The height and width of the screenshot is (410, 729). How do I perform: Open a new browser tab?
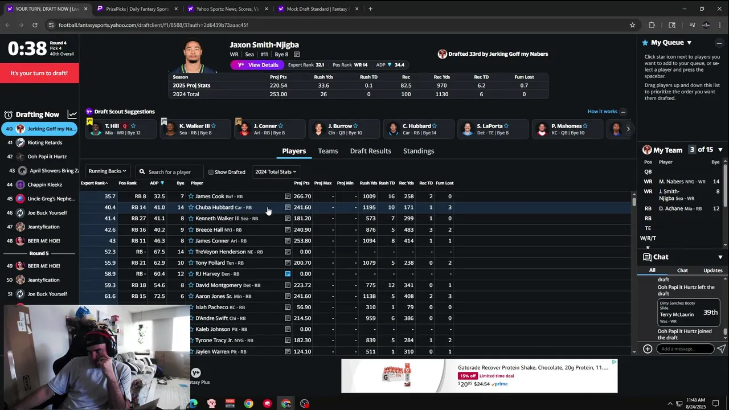click(x=370, y=9)
